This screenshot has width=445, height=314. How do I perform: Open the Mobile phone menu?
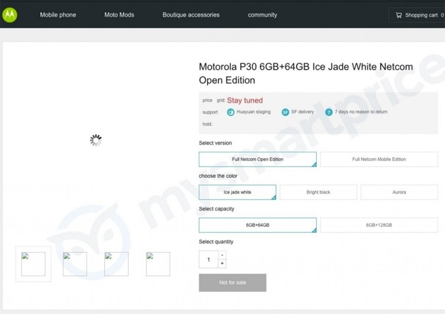[x=58, y=15]
